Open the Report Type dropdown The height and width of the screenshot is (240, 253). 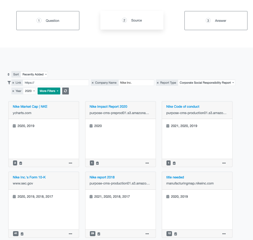pyautogui.click(x=207, y=83)
